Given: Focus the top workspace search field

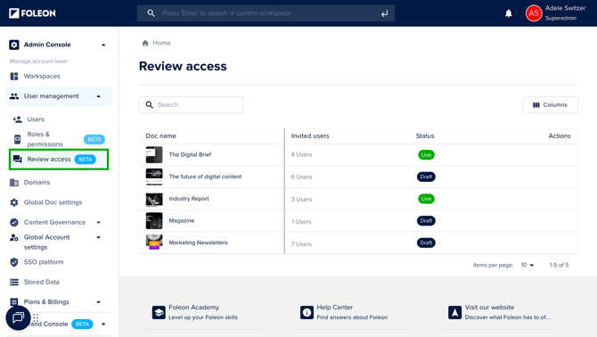Looking at the screenshot, I should 266,13.
